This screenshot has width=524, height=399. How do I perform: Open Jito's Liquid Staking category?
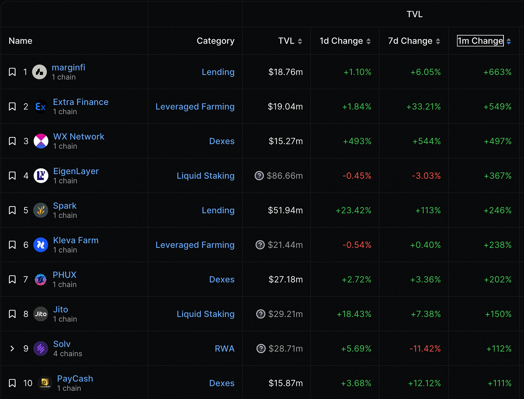click(205, 314)
